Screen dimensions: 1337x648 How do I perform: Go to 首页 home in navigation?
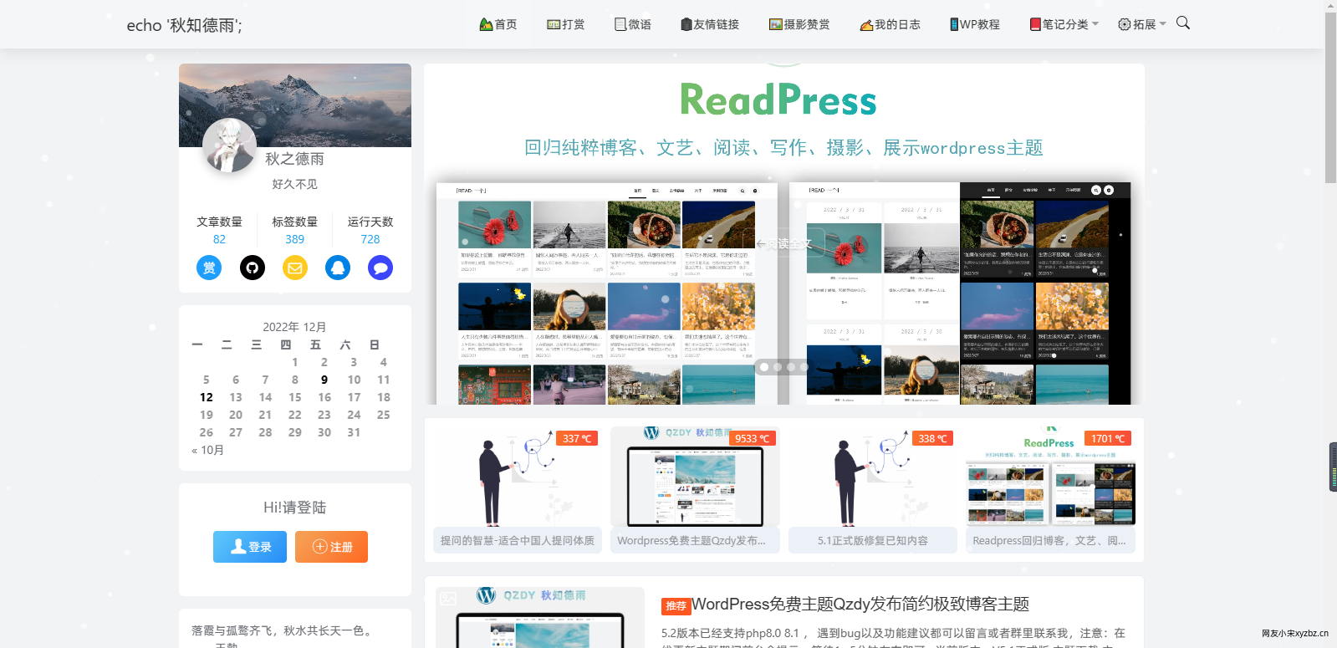point(498,24)
